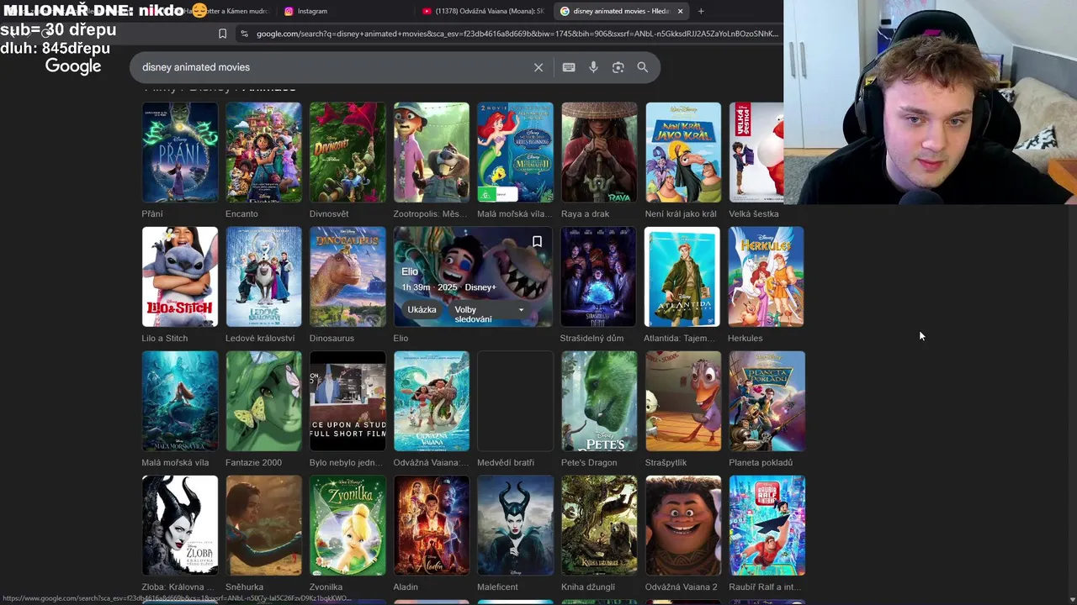Start voice search with microphone icon

coord(593,67)
